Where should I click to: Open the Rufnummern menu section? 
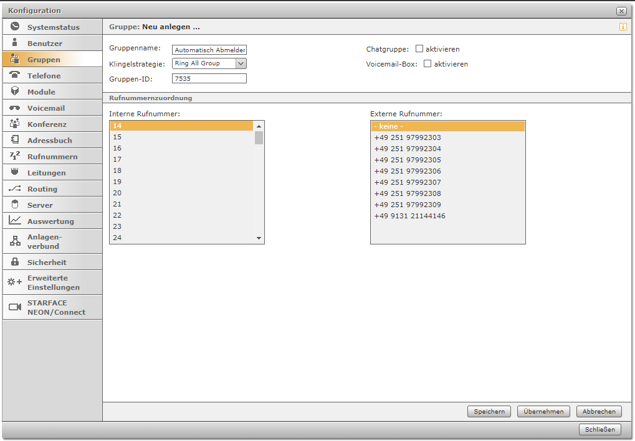(x=52, y=157)
